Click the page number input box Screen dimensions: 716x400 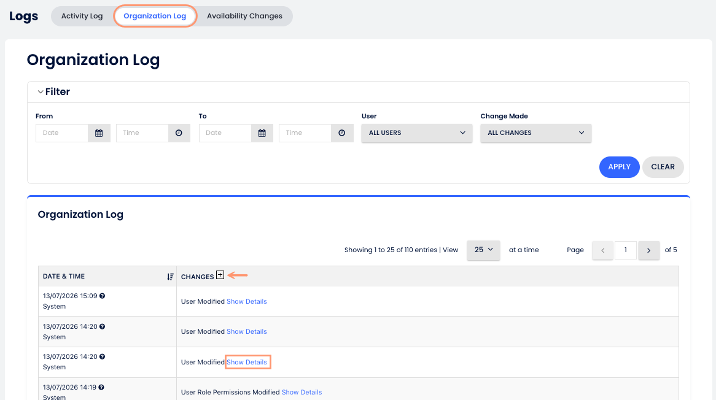(626, 250)
